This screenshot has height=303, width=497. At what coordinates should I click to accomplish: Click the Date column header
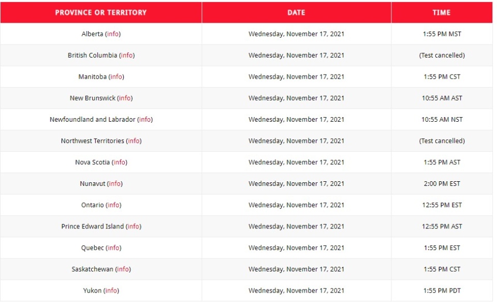point(296,12)
